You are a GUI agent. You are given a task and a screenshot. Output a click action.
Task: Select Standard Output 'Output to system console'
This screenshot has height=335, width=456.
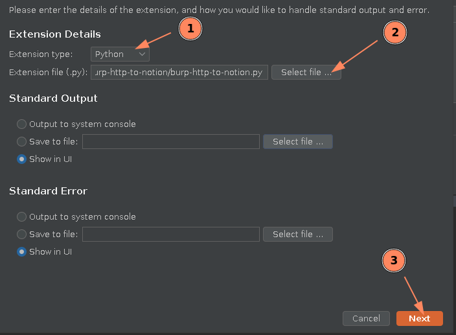click(x=22, y=124)
